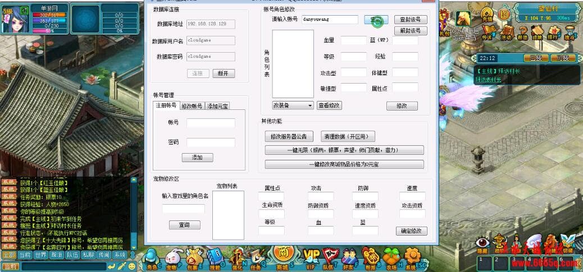Viewport: 583px width, 272px height.
Task: Click the 输入游戏里的角色名 input field
Action: 183,209
